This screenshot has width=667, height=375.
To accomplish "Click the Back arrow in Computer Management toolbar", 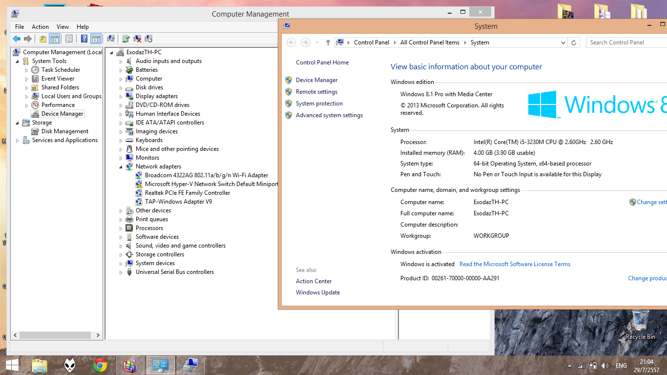I will coord(17,39).
